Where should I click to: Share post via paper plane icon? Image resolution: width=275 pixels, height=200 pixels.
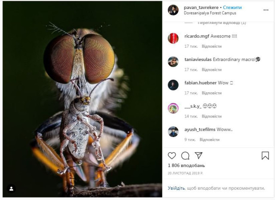199,155
